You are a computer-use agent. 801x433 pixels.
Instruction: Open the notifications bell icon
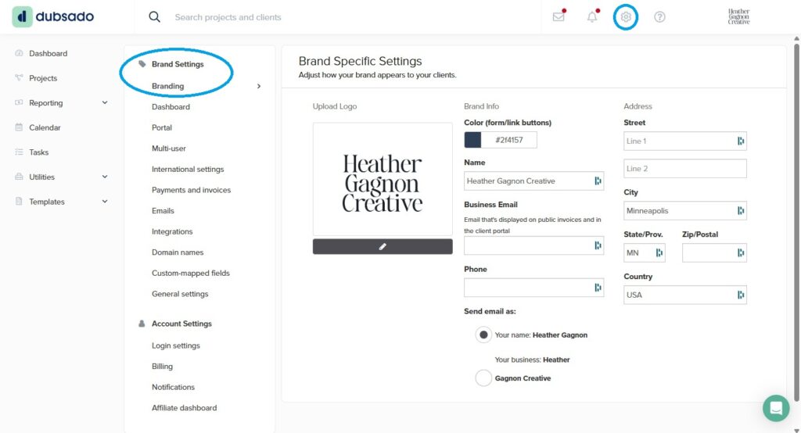[592, 16]
